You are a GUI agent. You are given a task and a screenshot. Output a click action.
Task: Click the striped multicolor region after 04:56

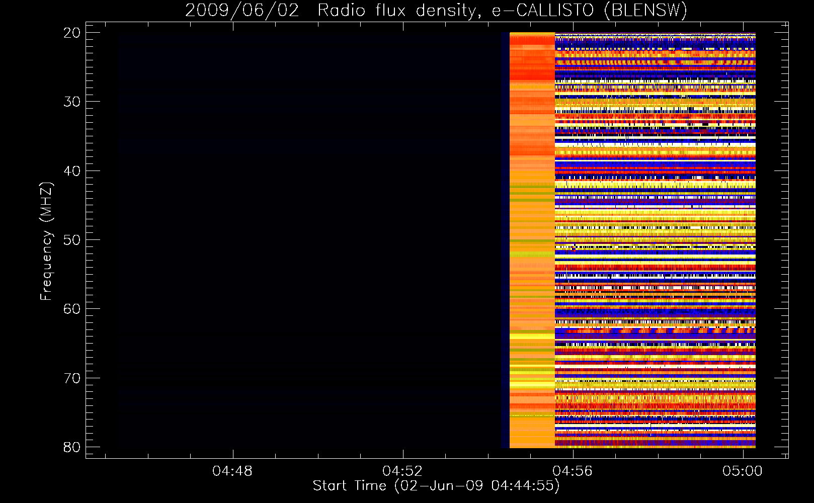pyautogui.click(x=655, y=240)
